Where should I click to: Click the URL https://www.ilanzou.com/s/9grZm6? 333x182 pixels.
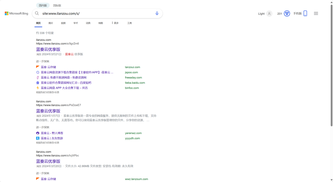(x=57, y=44)
